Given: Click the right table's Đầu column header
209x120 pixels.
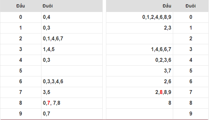Looking at the screenshot, I should [167, 6].
